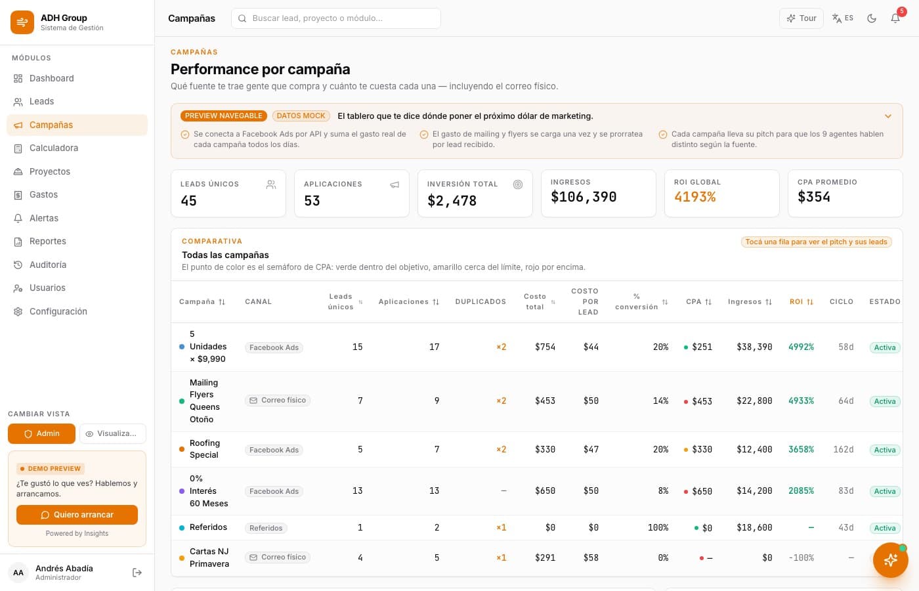Click the CPA Promedio $354 value
The width and height of the screenshot is (919, 591).
point(814,197)
